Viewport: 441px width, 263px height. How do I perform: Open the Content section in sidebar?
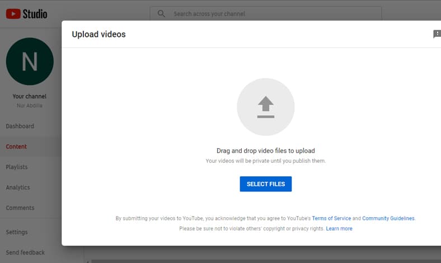click(16, 147)
